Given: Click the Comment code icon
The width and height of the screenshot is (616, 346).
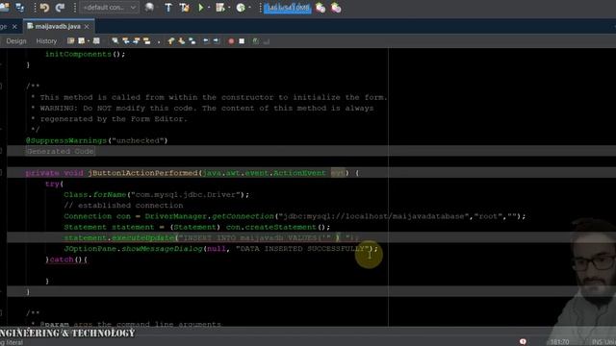Looking at the screenshot, I should point(256,40).
